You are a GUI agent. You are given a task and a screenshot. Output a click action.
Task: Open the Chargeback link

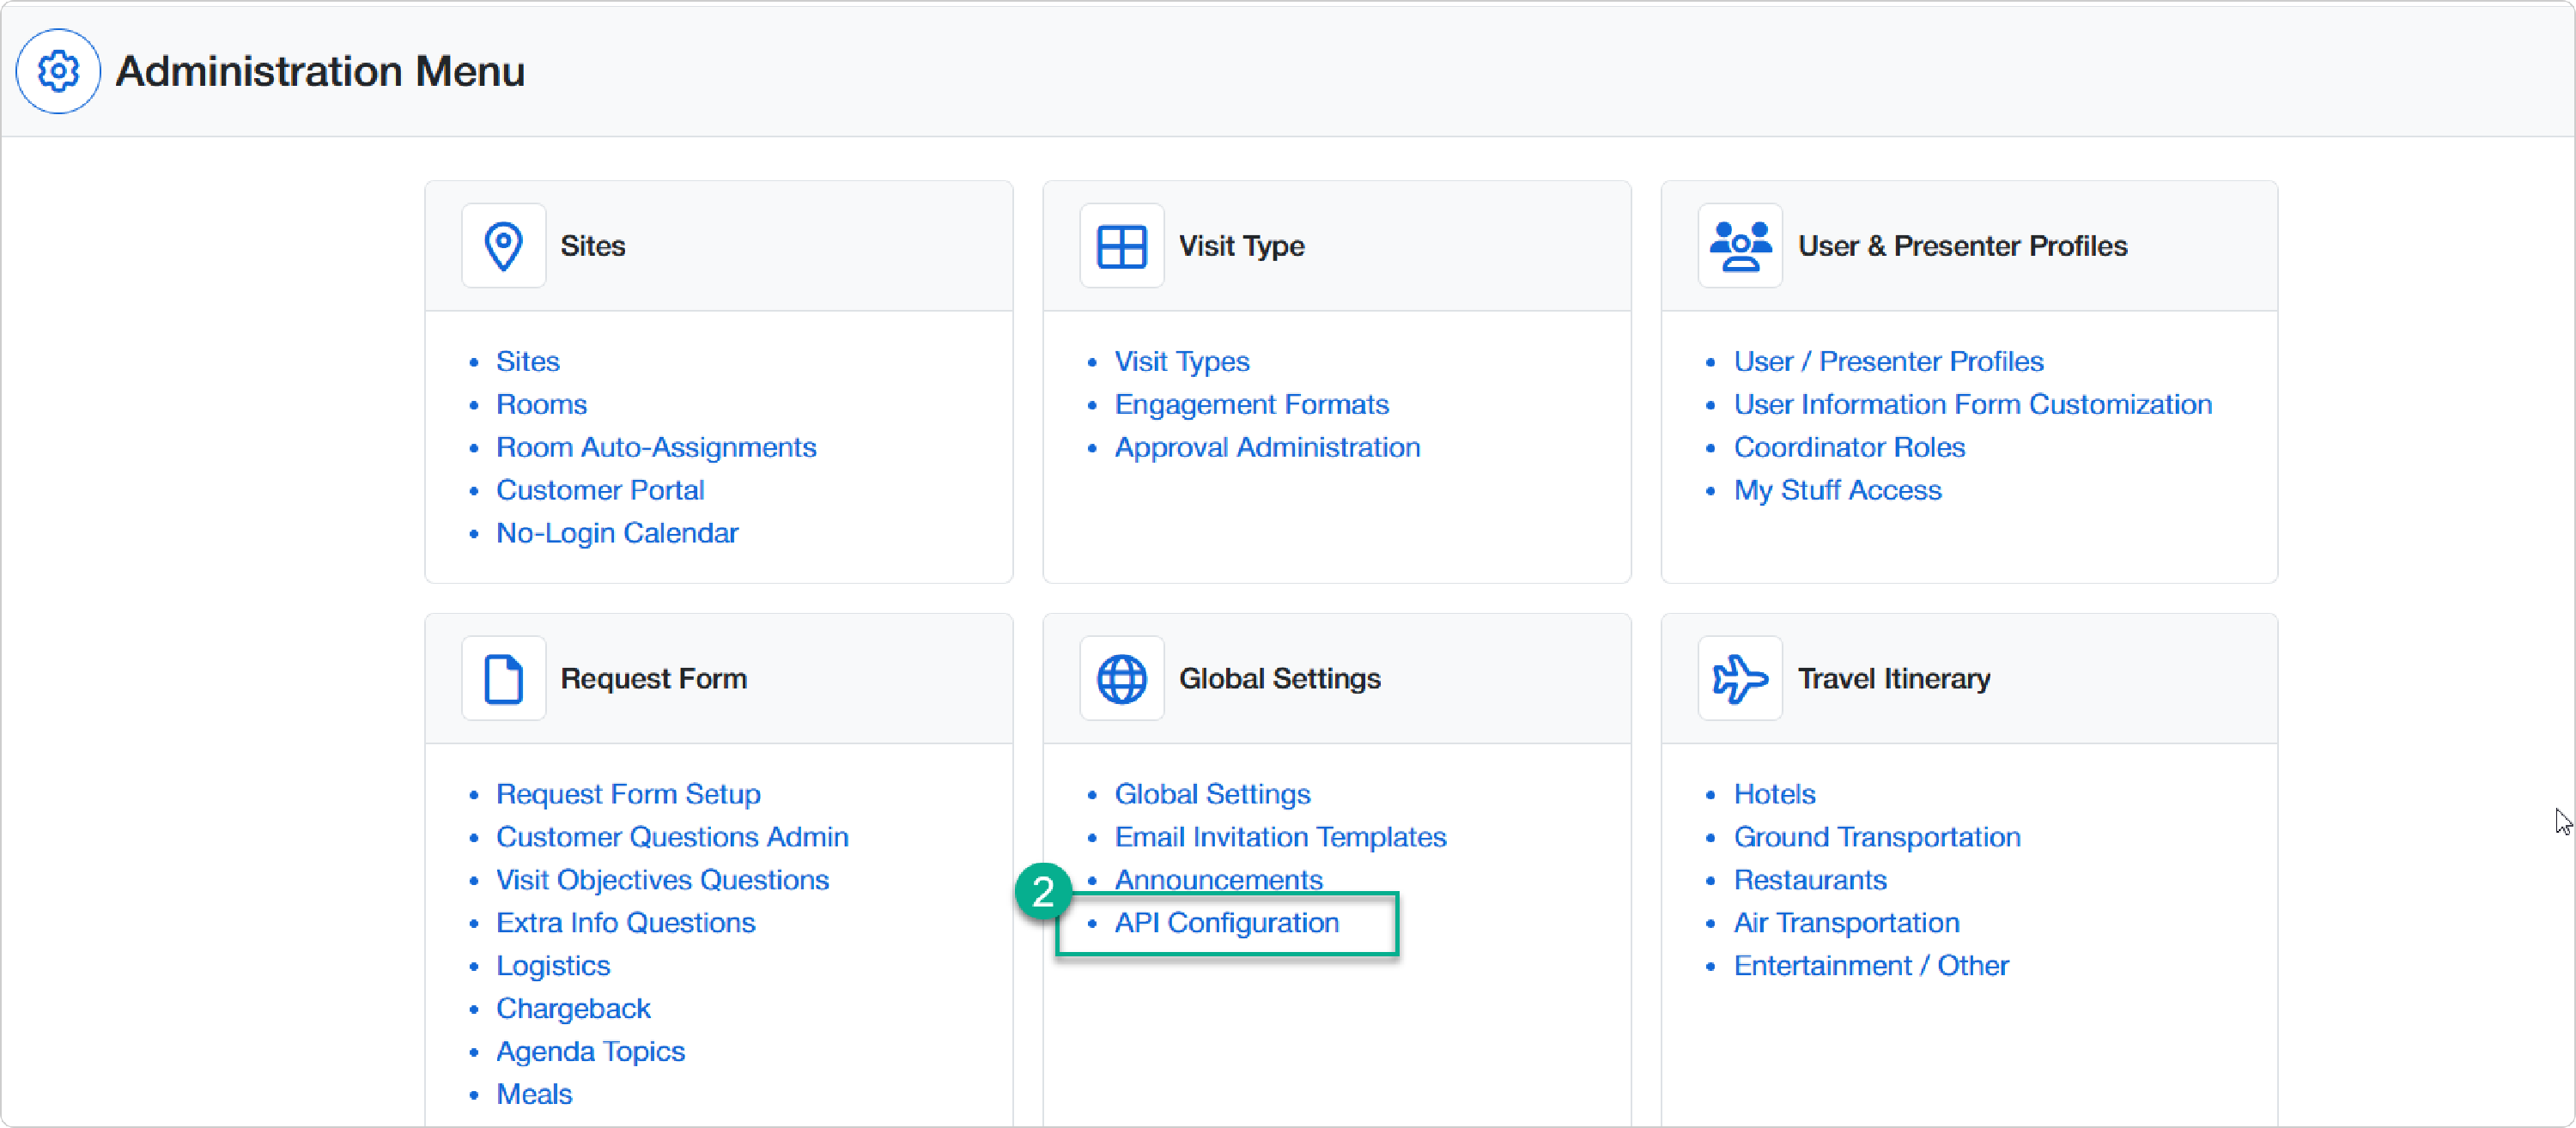(x=573, y=1008)
